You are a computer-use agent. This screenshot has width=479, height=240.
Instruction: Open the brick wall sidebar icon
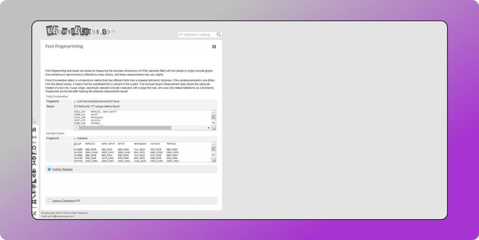point(34,186)
